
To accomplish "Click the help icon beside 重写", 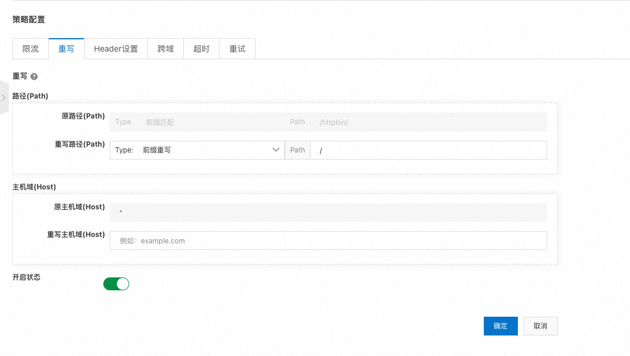I will 34,77.
